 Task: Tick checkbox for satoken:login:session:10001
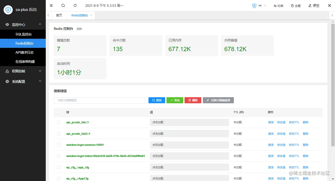[58, 145]
